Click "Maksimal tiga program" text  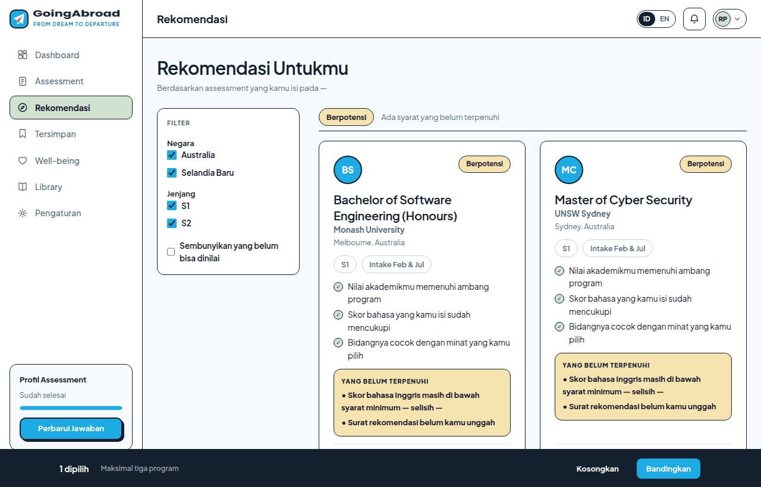(140, 469)
